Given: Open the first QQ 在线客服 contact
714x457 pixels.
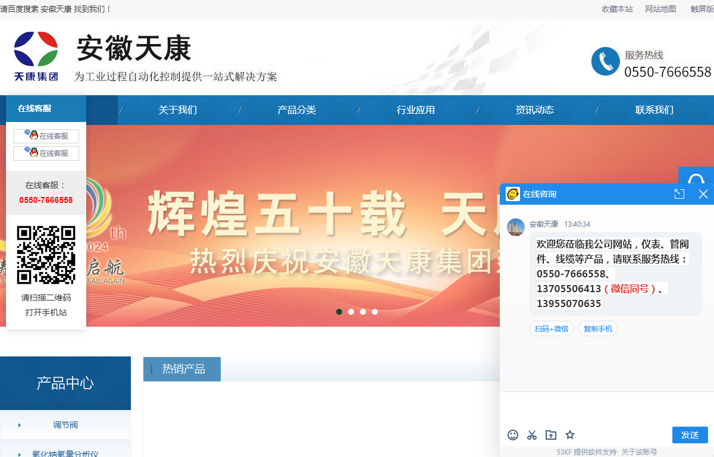Looking at the screenshot, I should 46,136.
